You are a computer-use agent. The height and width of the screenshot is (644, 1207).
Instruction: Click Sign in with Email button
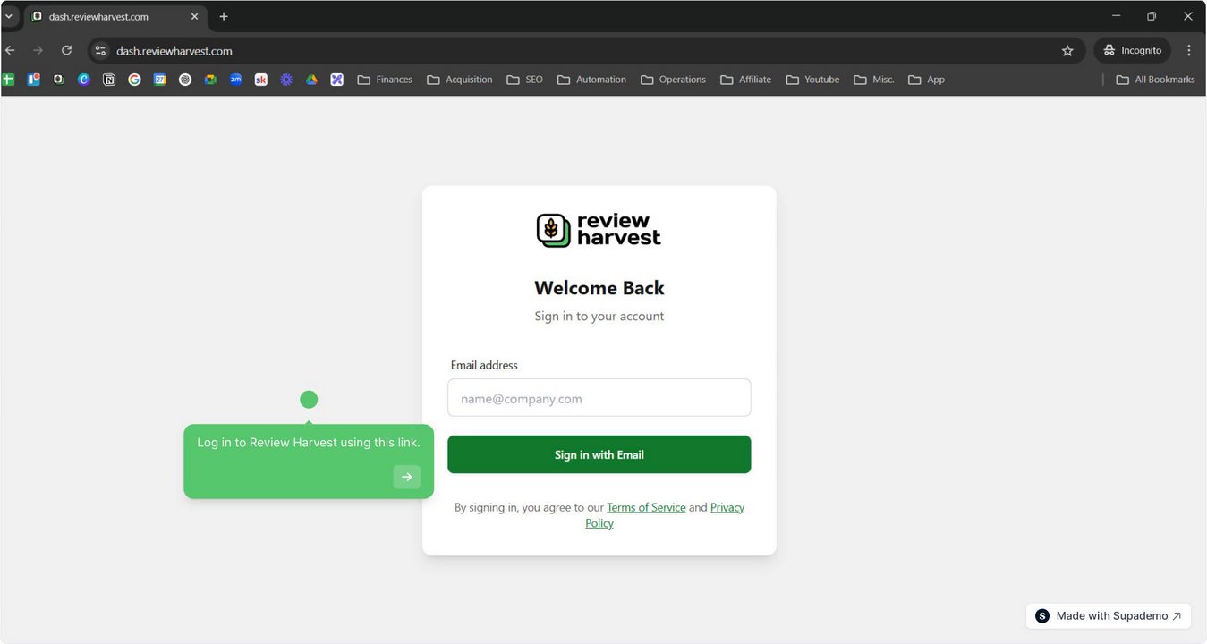[x=599, y=454]
